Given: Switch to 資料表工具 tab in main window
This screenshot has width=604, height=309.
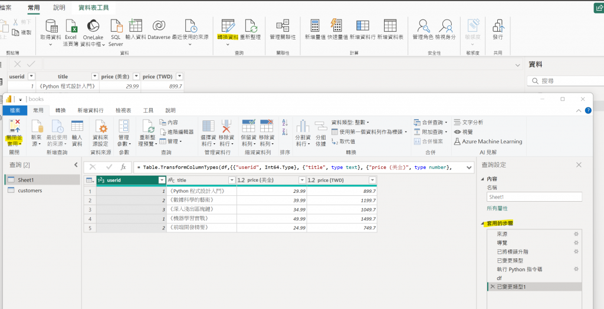Looking at the screenshot, I should coord(94,8).
